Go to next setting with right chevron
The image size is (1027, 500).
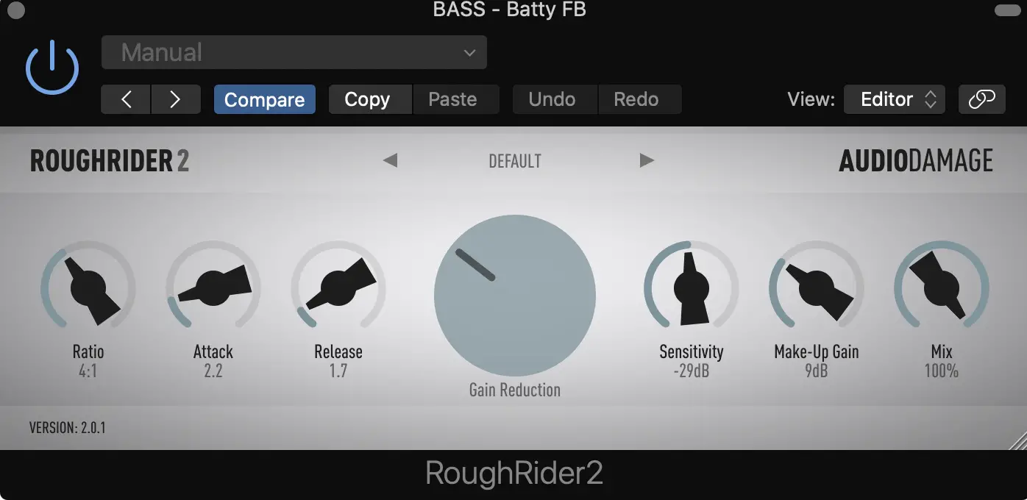pos(176,99)
